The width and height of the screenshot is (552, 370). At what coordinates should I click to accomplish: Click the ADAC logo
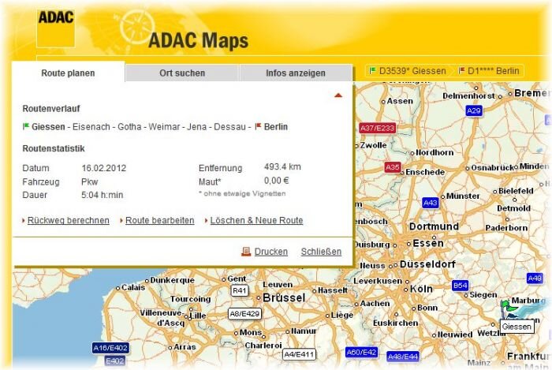(x=56, y=28)
